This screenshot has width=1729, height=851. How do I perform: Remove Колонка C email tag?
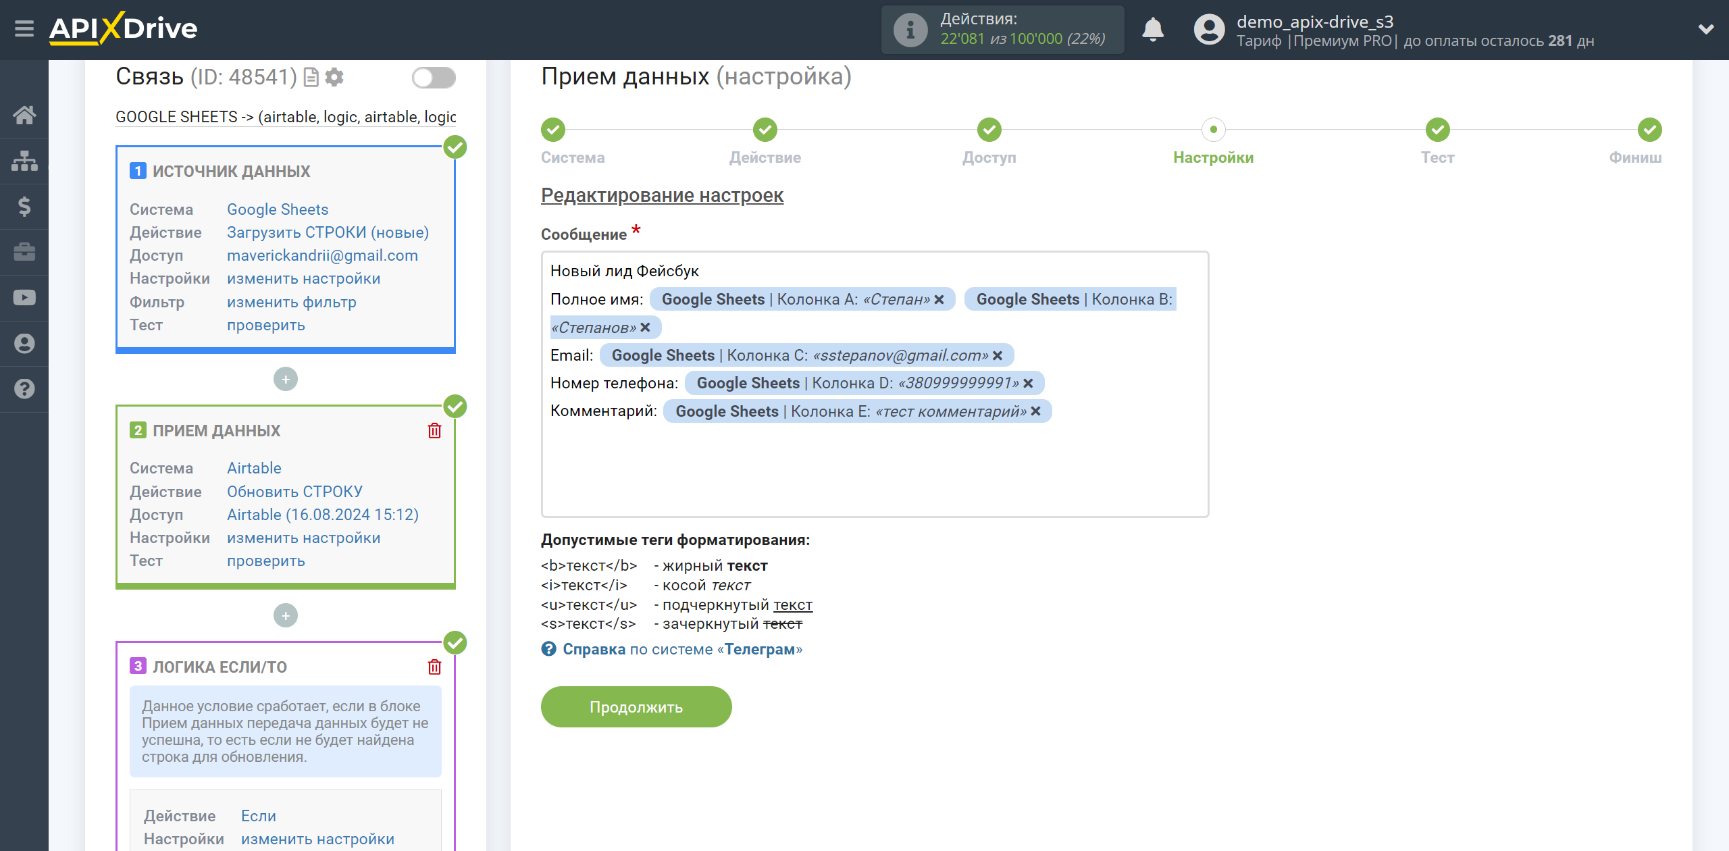(998, 356)
